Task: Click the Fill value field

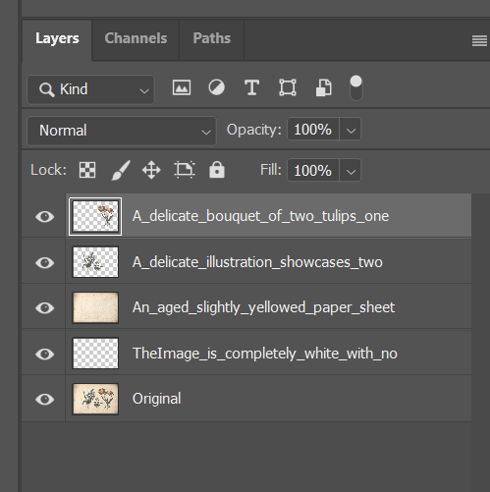Action: (x=313, y=171)
